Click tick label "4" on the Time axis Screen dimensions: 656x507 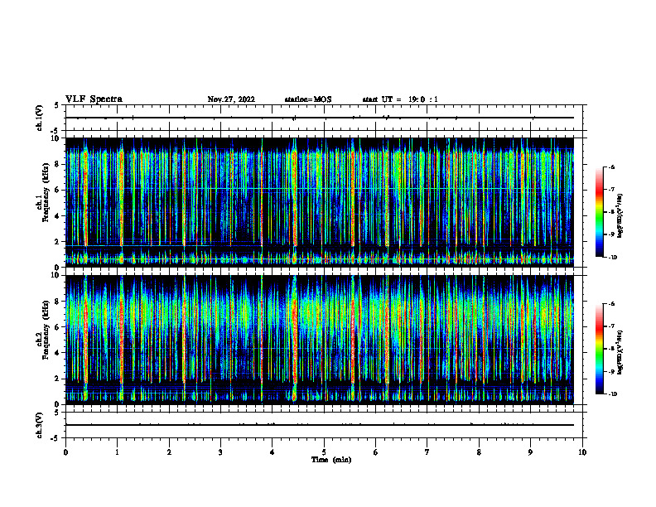pyautogui.click(x=273, y=452)
